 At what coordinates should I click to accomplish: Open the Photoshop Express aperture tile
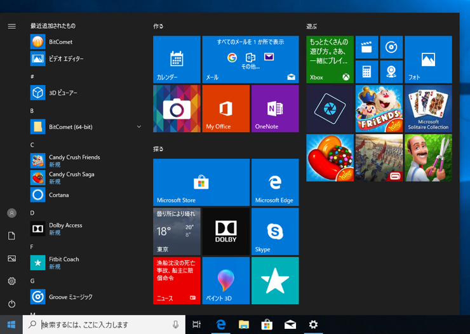[330, 109]
